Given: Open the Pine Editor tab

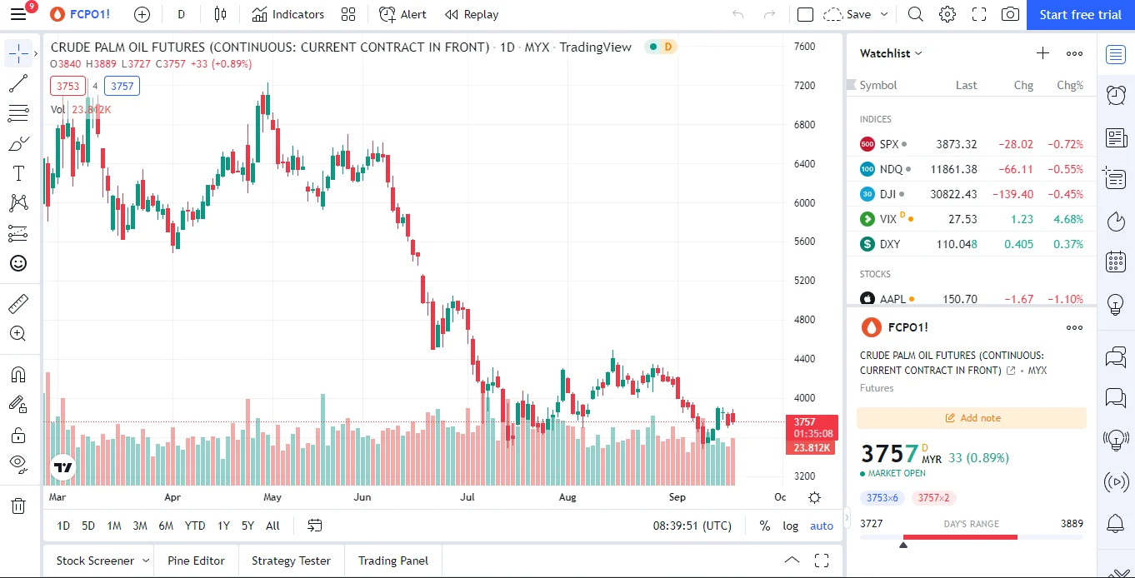Looking at the screenshot, I should [x=196, y=561].
